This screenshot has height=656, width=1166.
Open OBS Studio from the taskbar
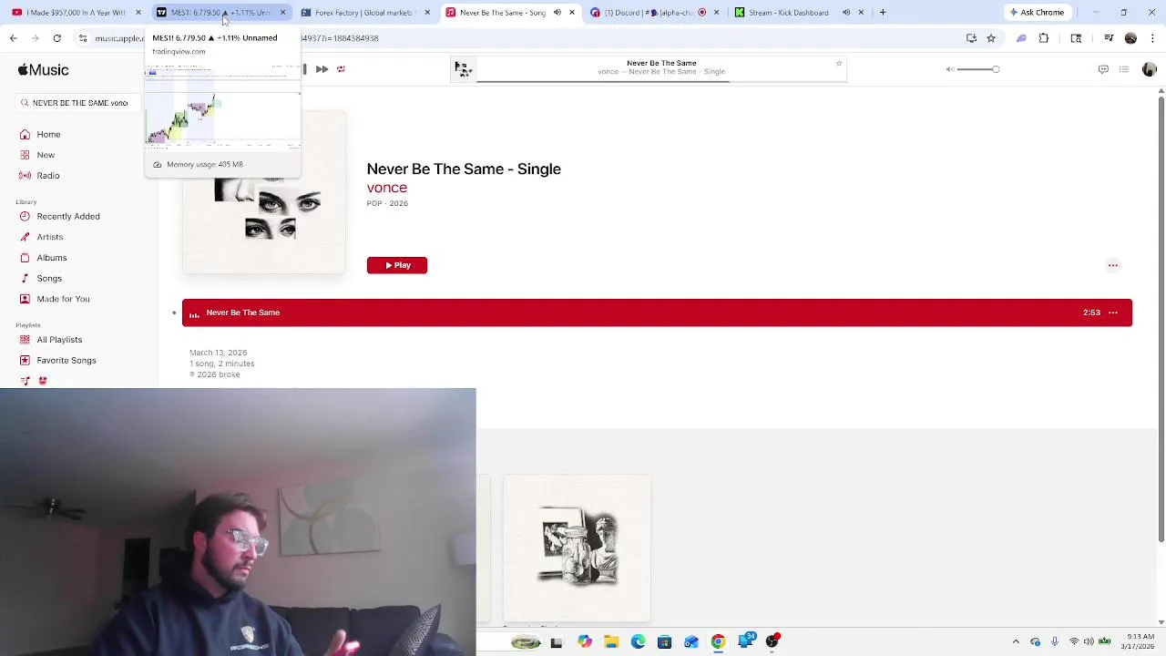(x=772, y=642)
